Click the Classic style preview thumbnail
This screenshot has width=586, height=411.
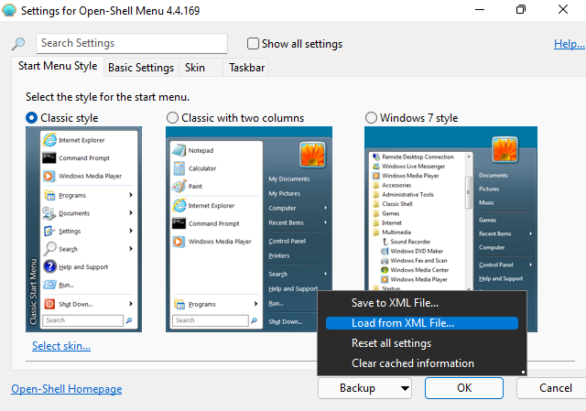pos(83,229)
